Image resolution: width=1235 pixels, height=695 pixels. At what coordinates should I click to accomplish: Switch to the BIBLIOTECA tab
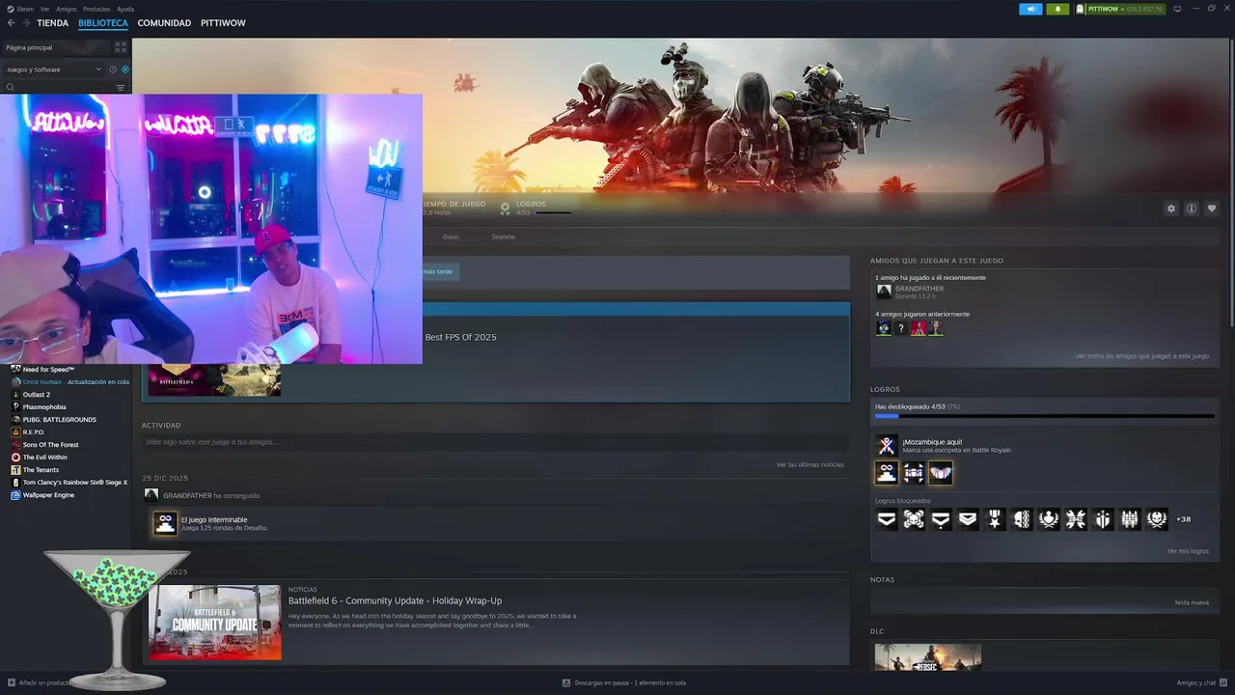click(x=103, y=23)
